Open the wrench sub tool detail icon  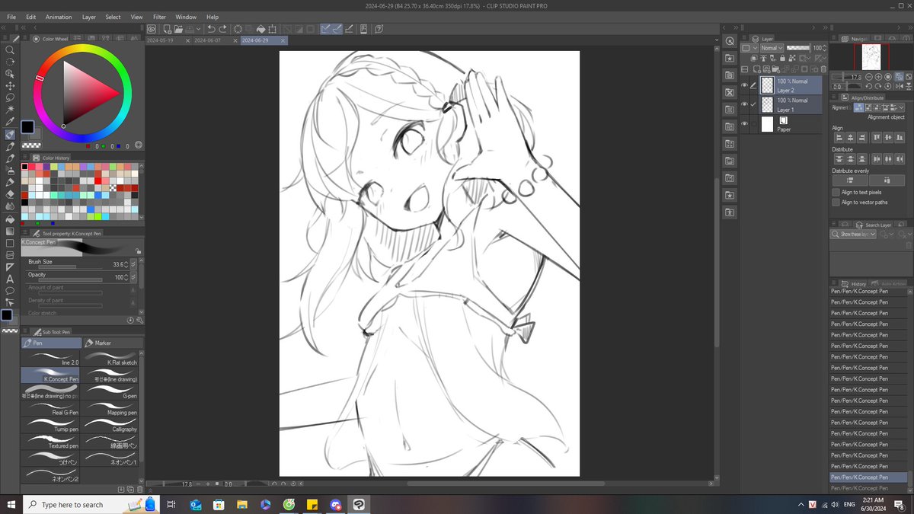(139, 321)
